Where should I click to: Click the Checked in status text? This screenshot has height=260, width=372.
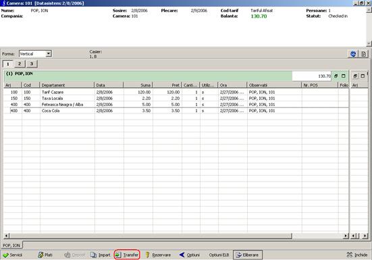click(x=338, y=16)
